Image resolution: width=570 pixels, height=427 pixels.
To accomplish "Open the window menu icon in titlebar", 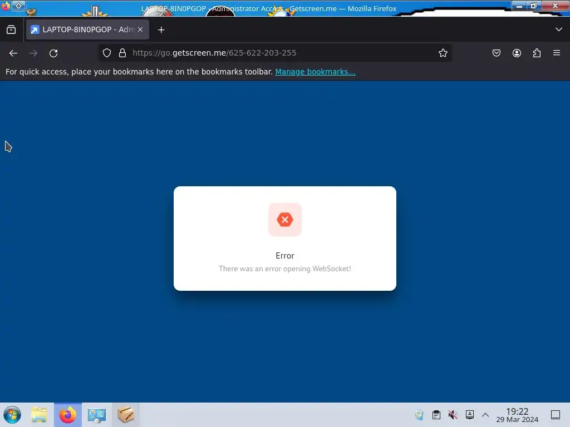I will point(18,6).
